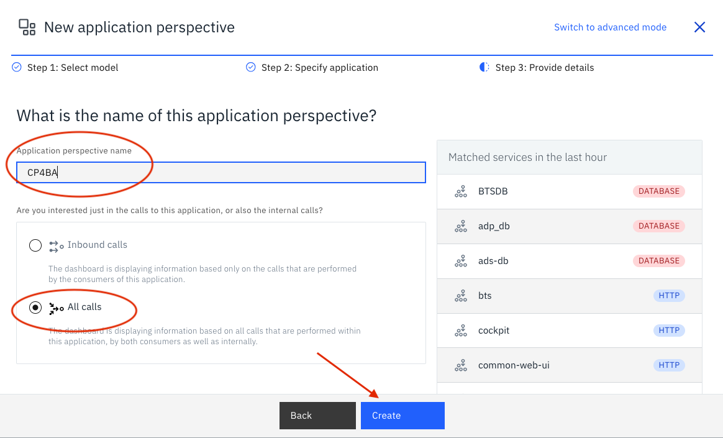Select the All calls radio button
Image resolution: width=723 pixels, height=438 pixels.
[x=35, y=308]
